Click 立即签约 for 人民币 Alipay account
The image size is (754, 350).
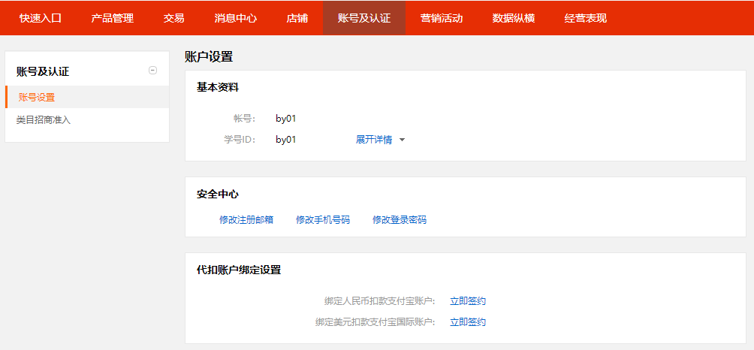coord(468,301)
